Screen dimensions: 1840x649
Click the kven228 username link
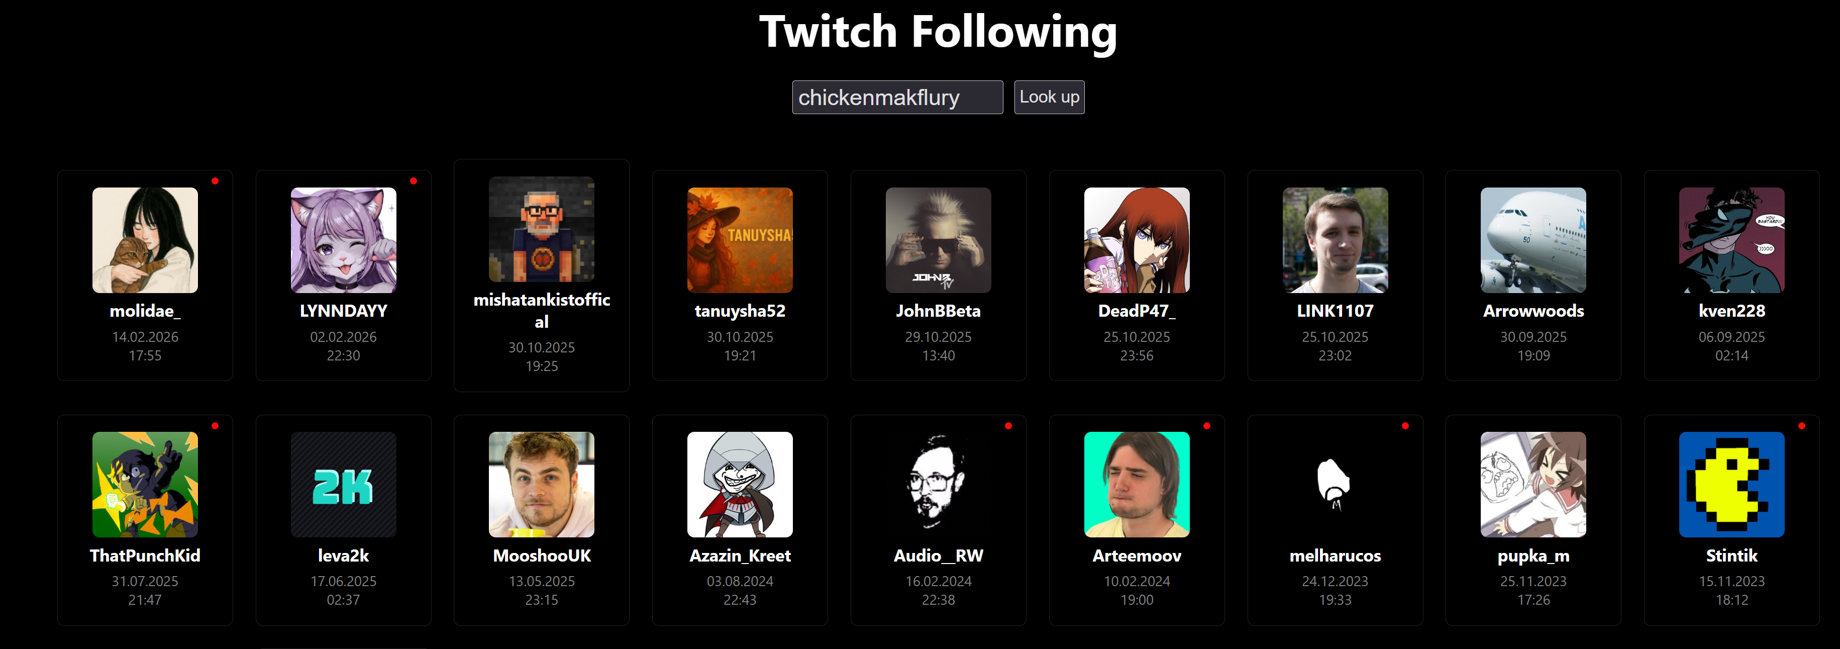coord(1732,311)
